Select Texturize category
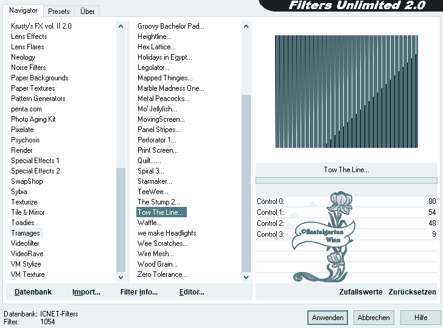This screenshot has height=328, width=443. click(x=24, y=202)
